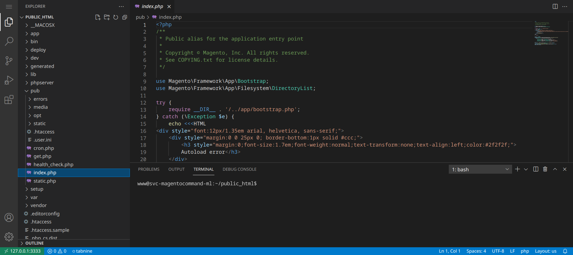Split the terminal panel

point(536,169)
